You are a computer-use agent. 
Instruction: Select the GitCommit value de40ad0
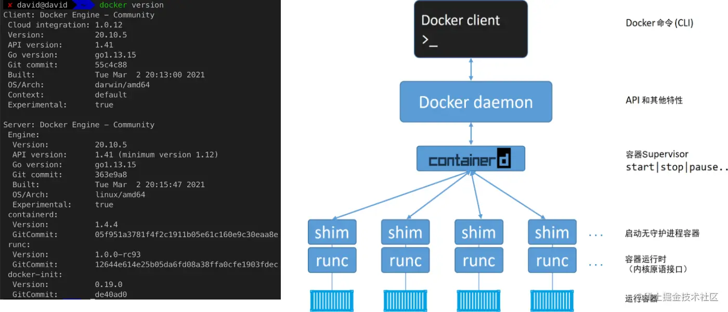[x=111, y=294]
